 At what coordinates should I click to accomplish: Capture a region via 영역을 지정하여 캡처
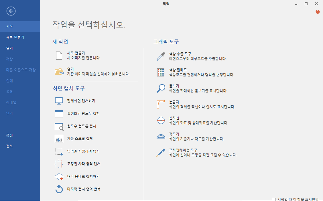coord(83,151)
